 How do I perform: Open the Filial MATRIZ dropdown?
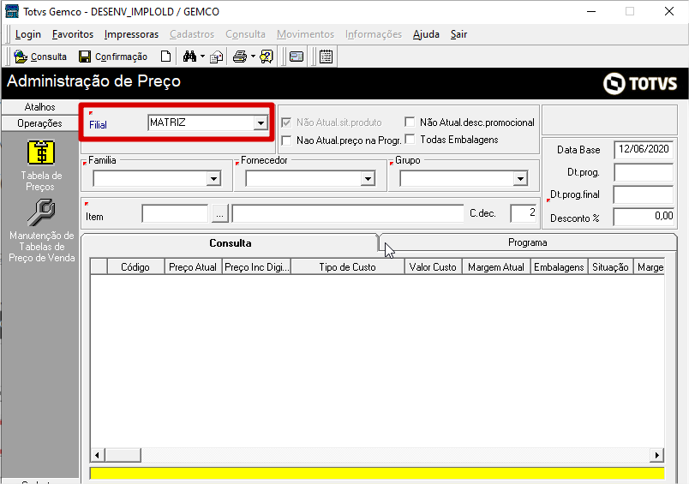click(x=261, y=123)
